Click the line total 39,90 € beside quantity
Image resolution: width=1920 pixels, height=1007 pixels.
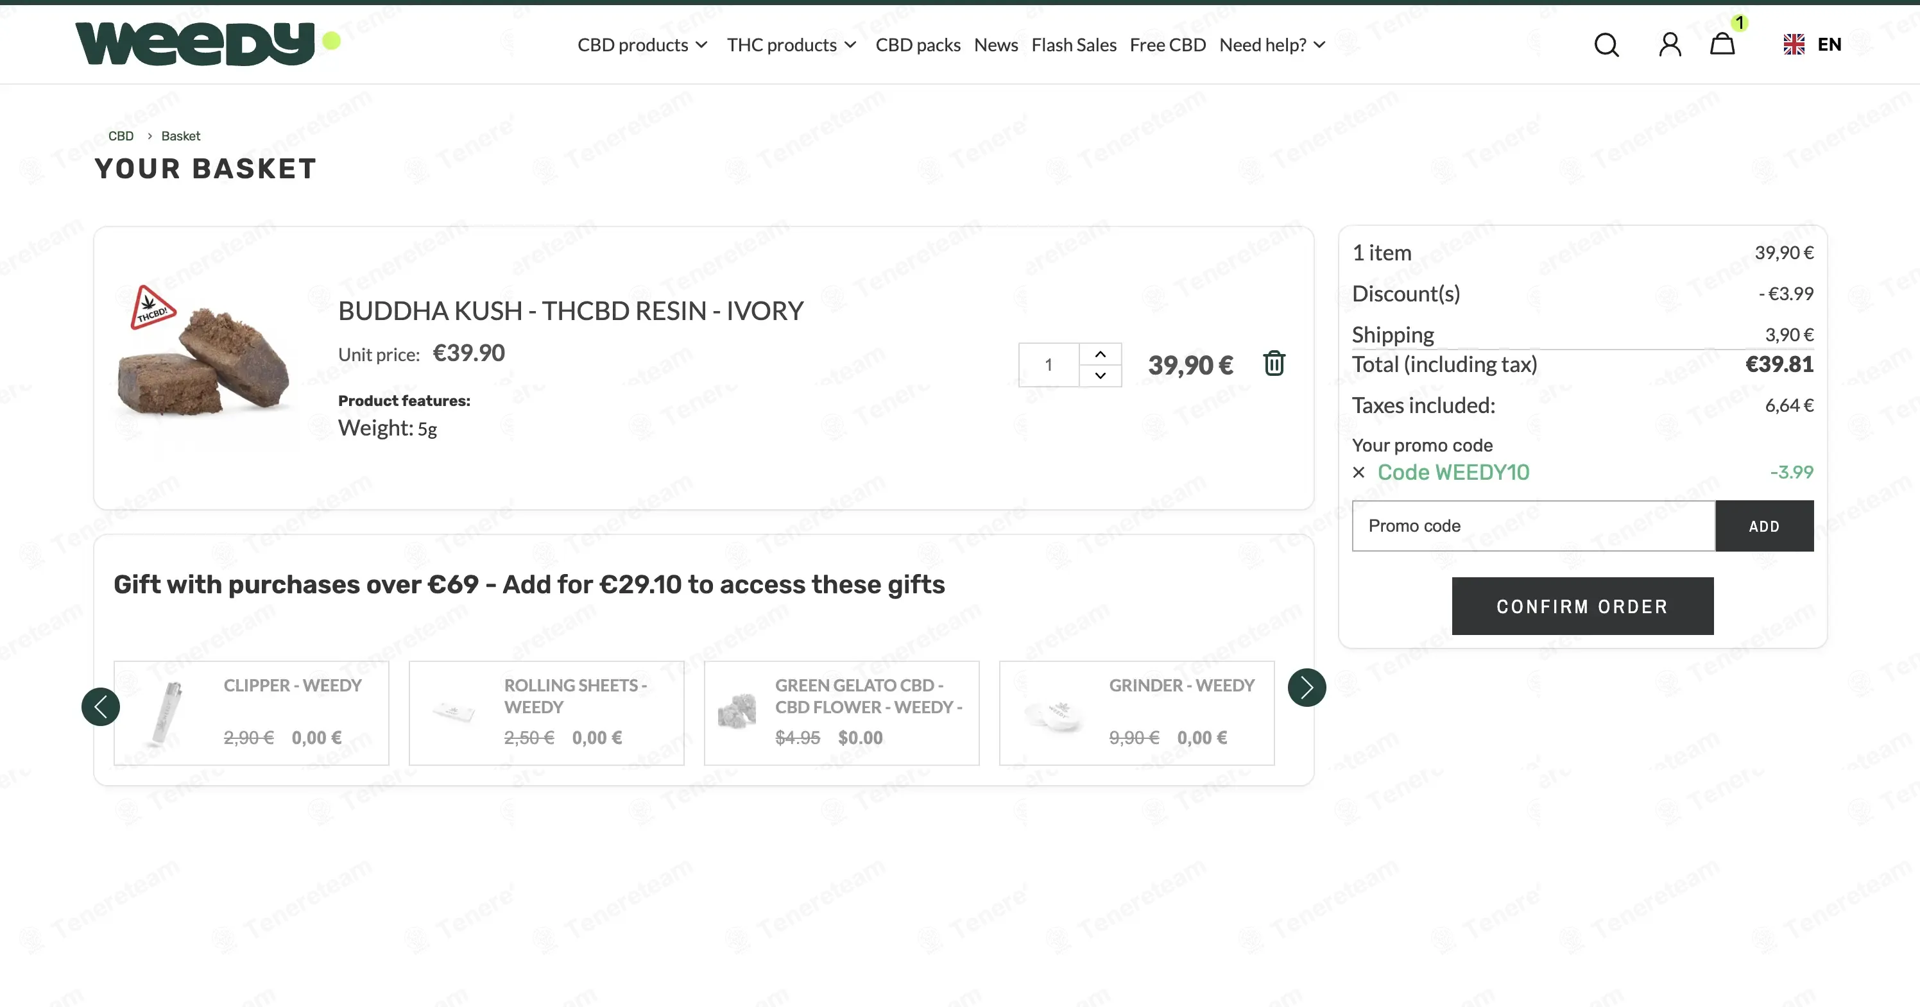tap(1190, 365)
